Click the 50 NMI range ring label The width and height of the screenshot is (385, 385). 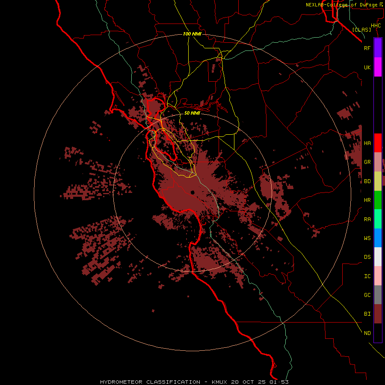192,113
